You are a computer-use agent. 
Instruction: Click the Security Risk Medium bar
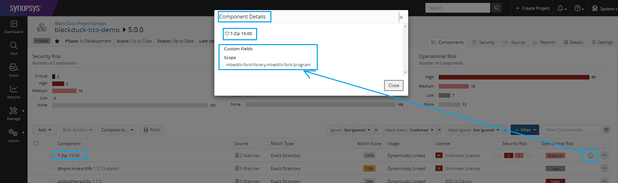pyautogui.click(x=64, y=91)
